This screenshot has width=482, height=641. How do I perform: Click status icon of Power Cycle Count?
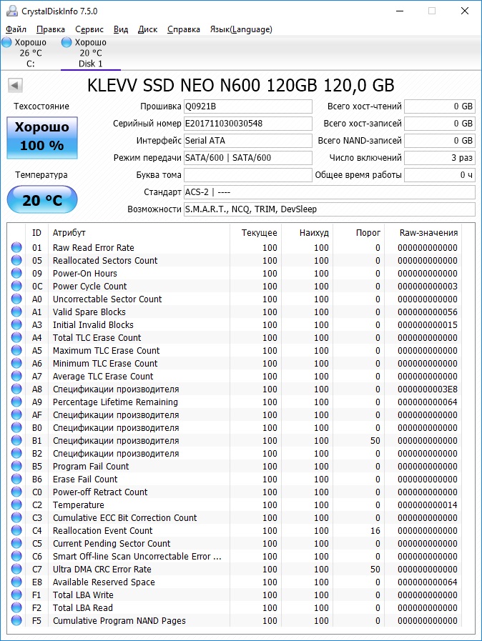[x=16, y=286]
